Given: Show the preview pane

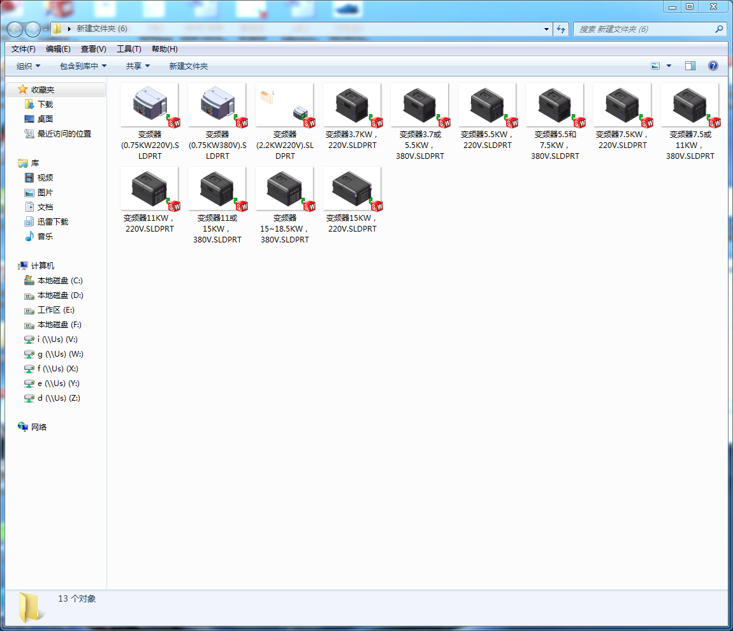Looking at the screenshot, I should (x=690, y=66).
